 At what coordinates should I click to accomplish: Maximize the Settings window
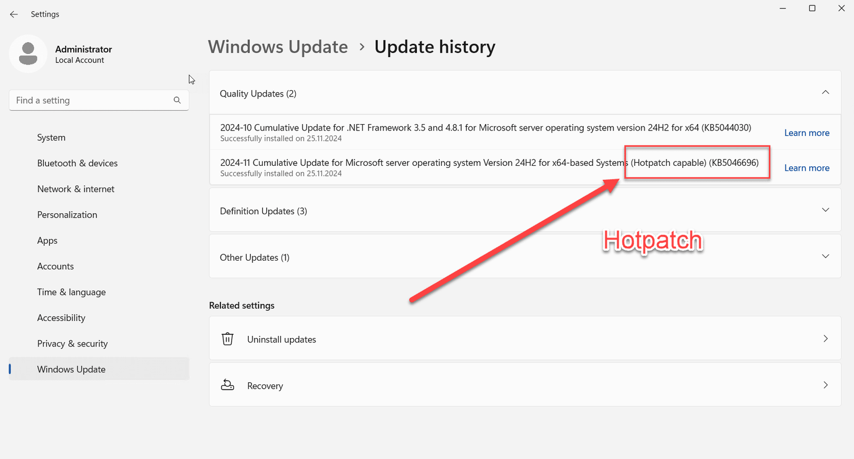pyautogui.click(x=812, y=9)
